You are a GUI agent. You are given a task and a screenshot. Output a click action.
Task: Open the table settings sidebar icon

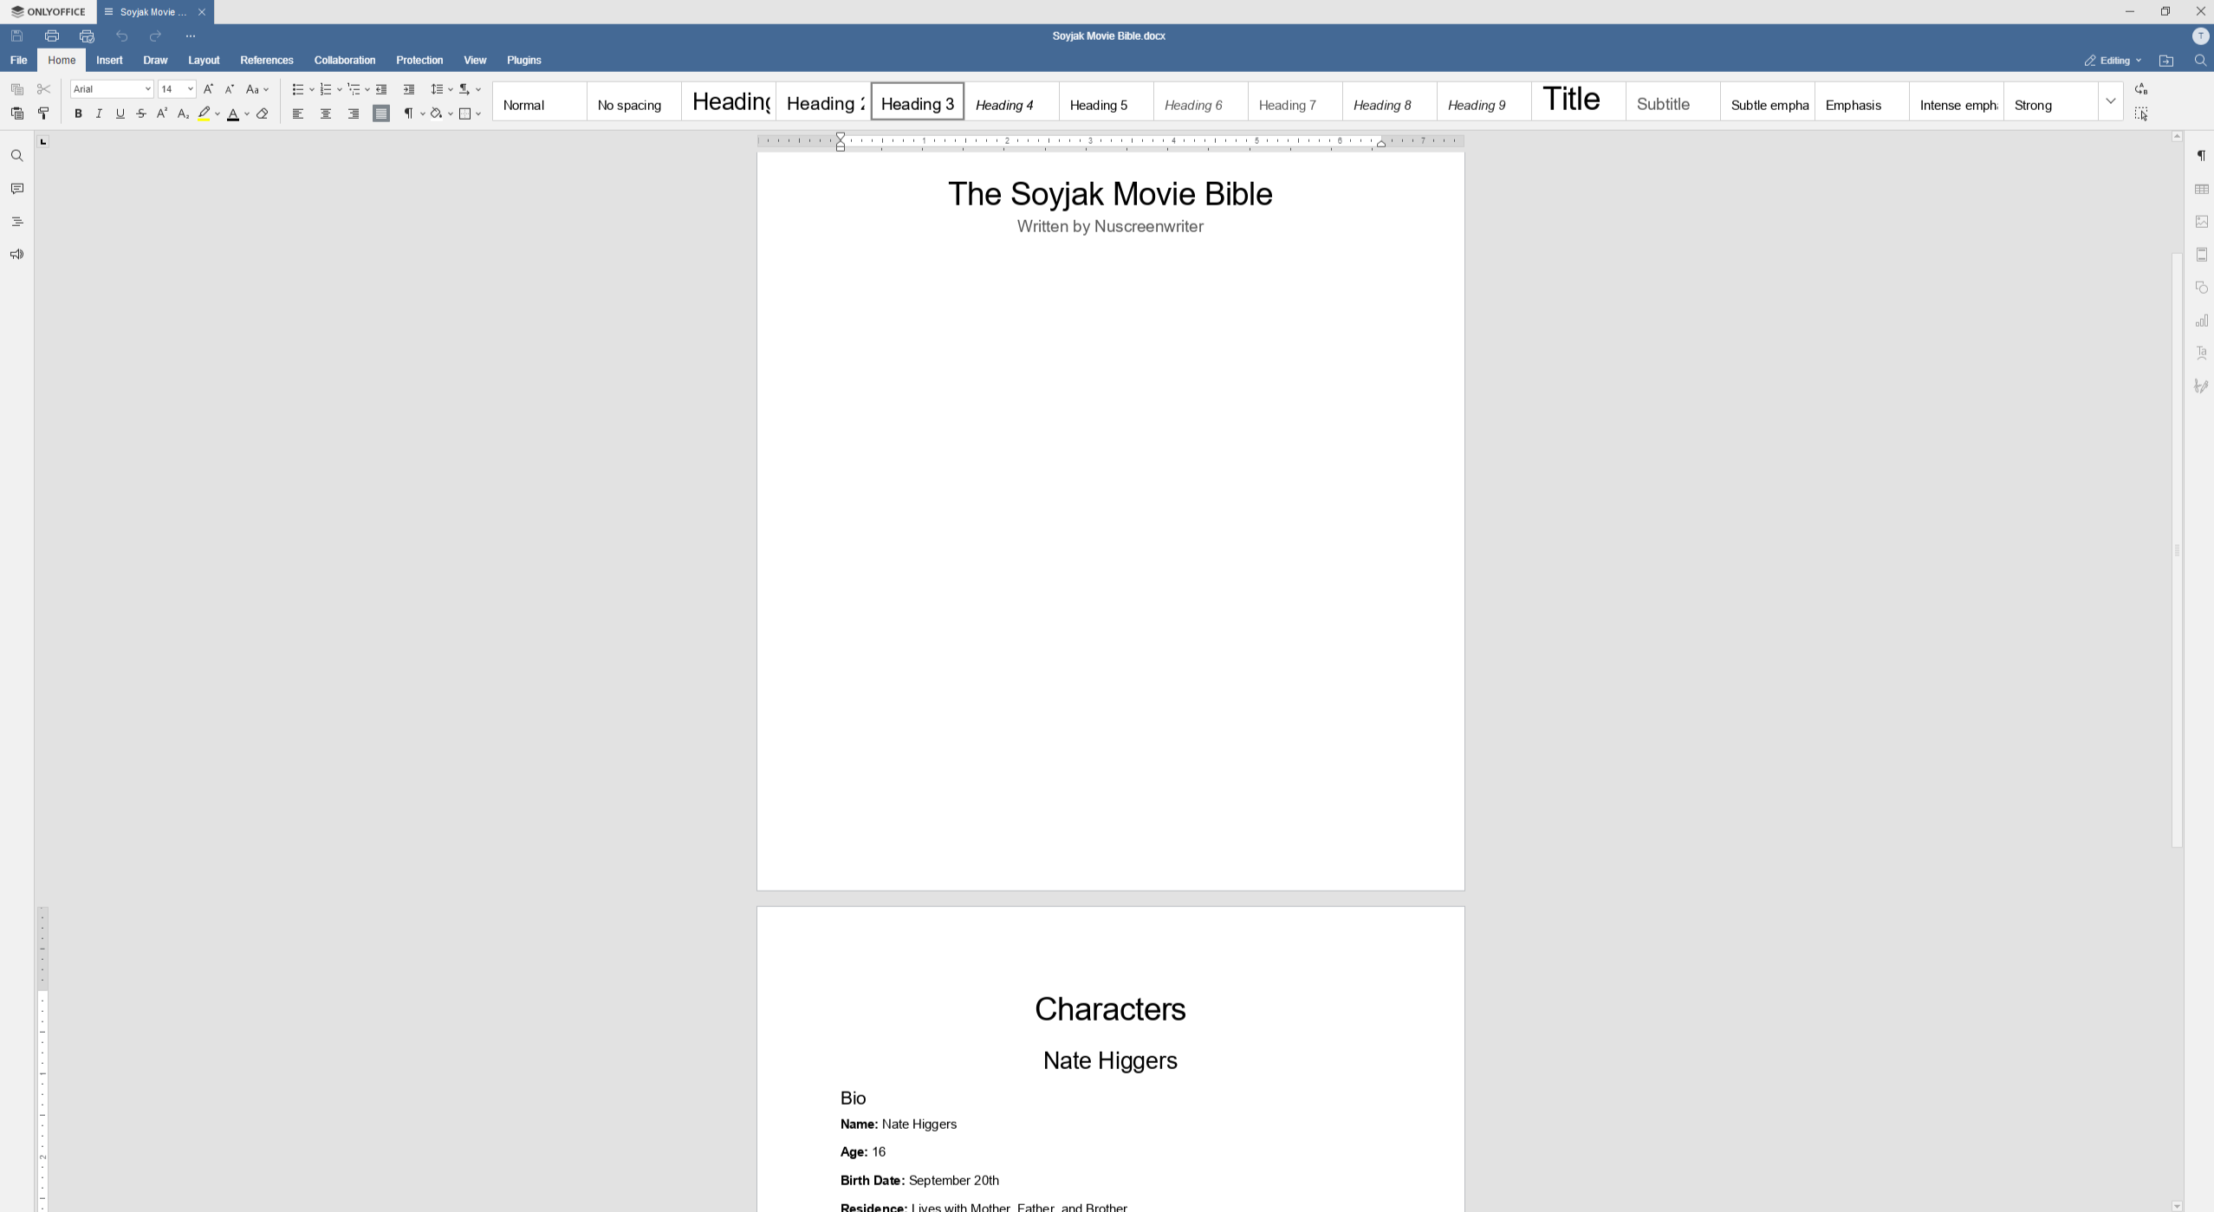[x=2201, y=189]
